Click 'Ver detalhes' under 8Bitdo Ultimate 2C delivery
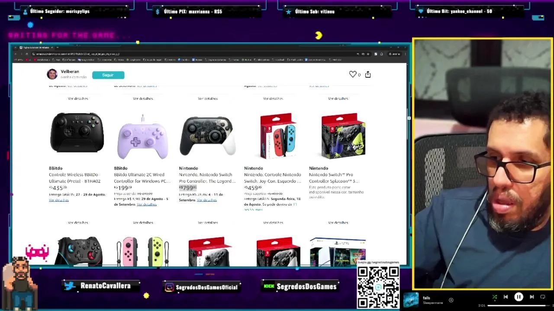 click(147, 204)
